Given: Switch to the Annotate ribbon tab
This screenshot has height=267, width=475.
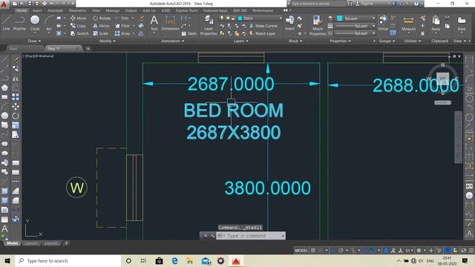Looking at the screenshot, I should [x=55, y=10].
